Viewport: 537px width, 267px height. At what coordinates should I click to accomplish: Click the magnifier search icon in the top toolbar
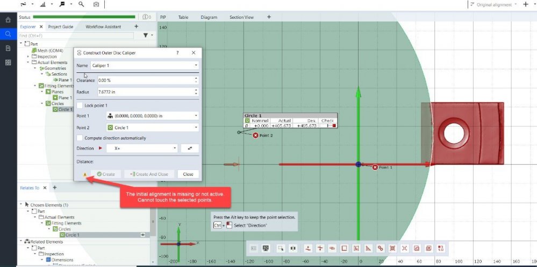click(81, 4)
